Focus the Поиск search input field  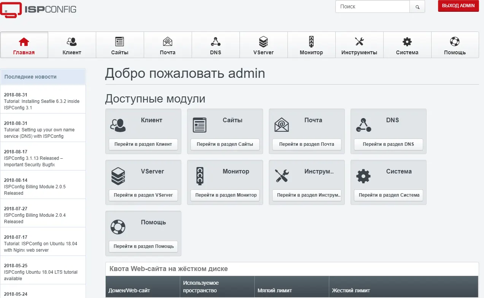(372, 7)
